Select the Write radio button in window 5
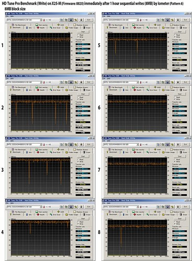This screenshot has width=192, height=261. pyautogui.click(x=175, y=37)
